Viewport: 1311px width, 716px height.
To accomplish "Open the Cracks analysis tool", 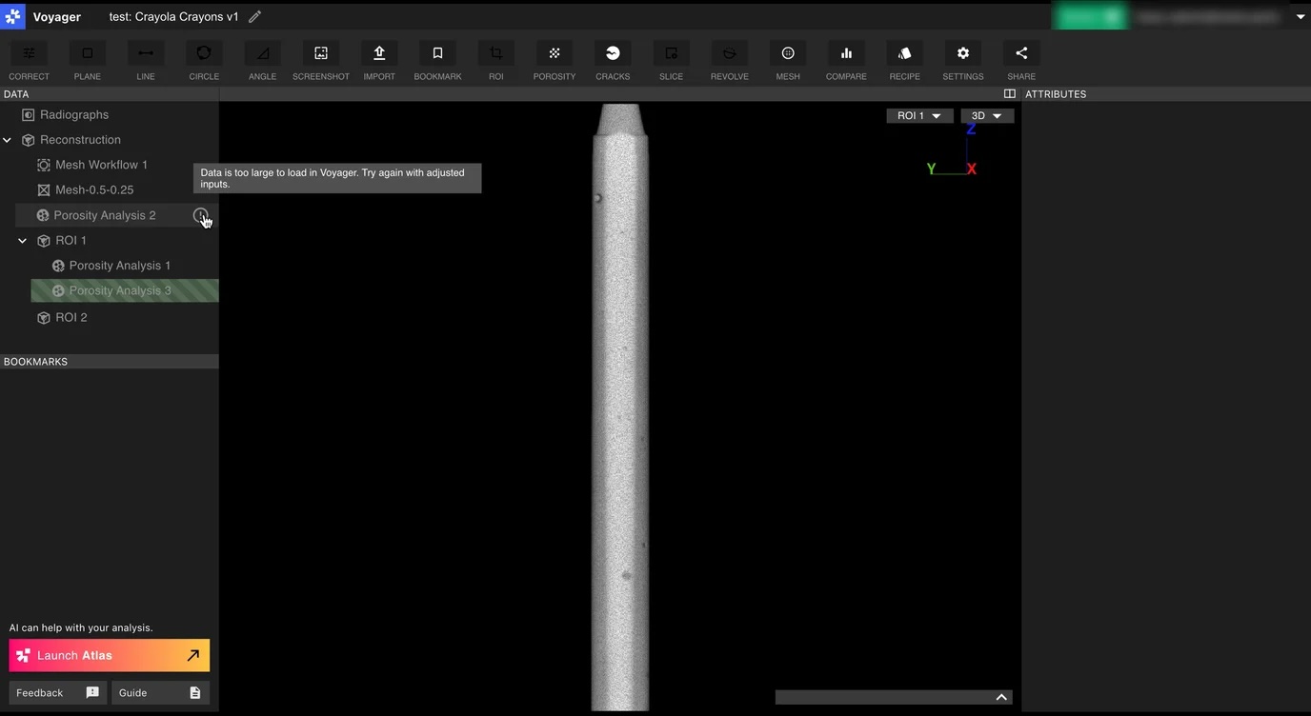I will click(613, 53).
